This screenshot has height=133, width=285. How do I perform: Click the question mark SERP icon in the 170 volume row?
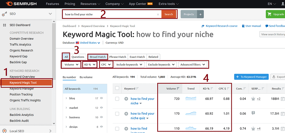pos(253,113)
